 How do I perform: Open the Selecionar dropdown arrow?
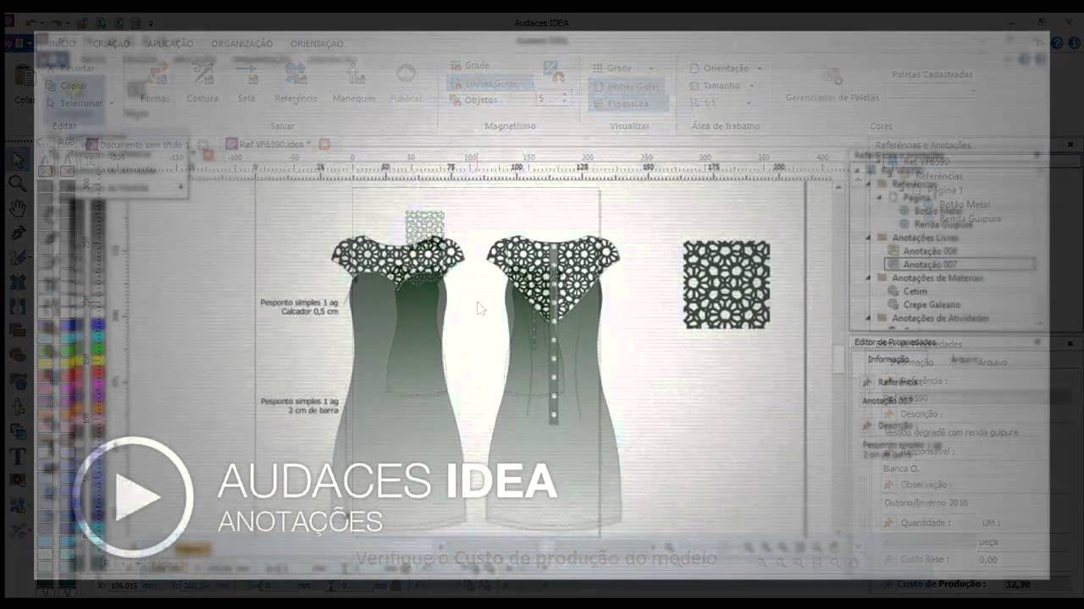[x=111, y=103]
